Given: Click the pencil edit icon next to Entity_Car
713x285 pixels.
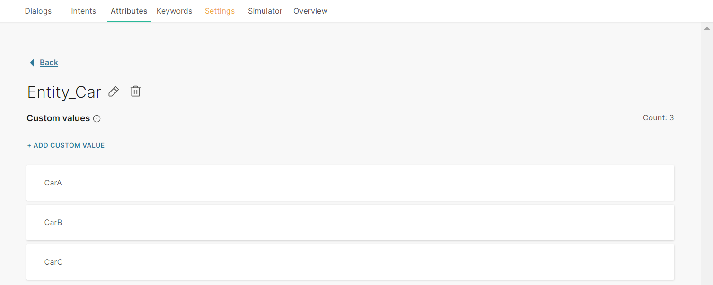Looking at the screenshot, I should coord(114,92).
